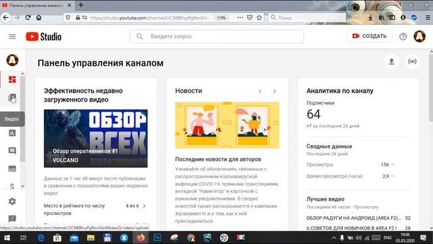This screenshot has width=433, height=244.
Task: Open the Windows Start button
Action: [7, 238]
